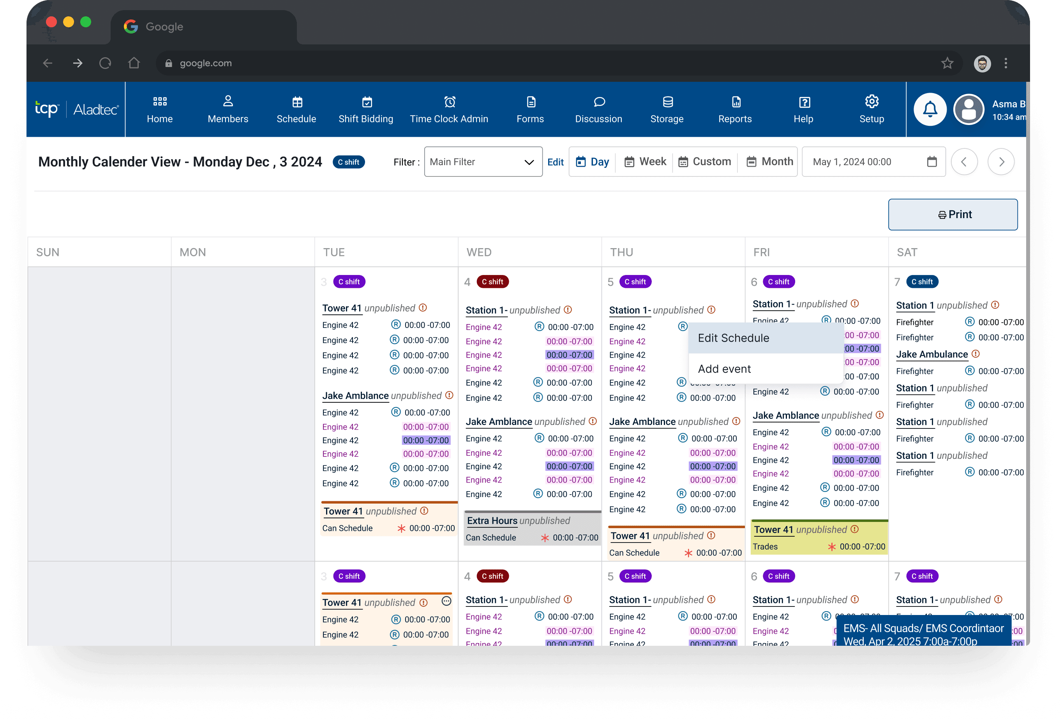The height and width of the screenshot is (719, 1062).
Task: Click the Shift Bidding calendar icon
Action: (x=367, y=101)
